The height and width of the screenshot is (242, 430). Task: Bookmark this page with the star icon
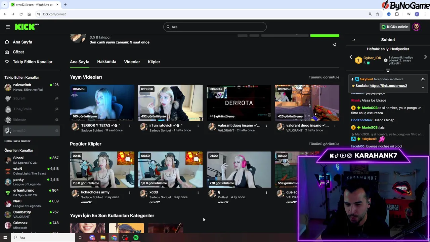[x=378, y=14]
